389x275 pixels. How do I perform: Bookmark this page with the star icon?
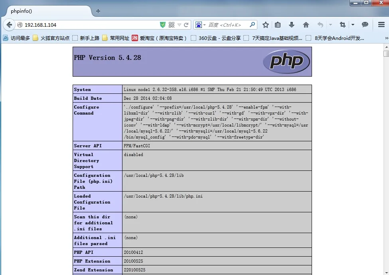pyautogui.click(x=265, y=25)
